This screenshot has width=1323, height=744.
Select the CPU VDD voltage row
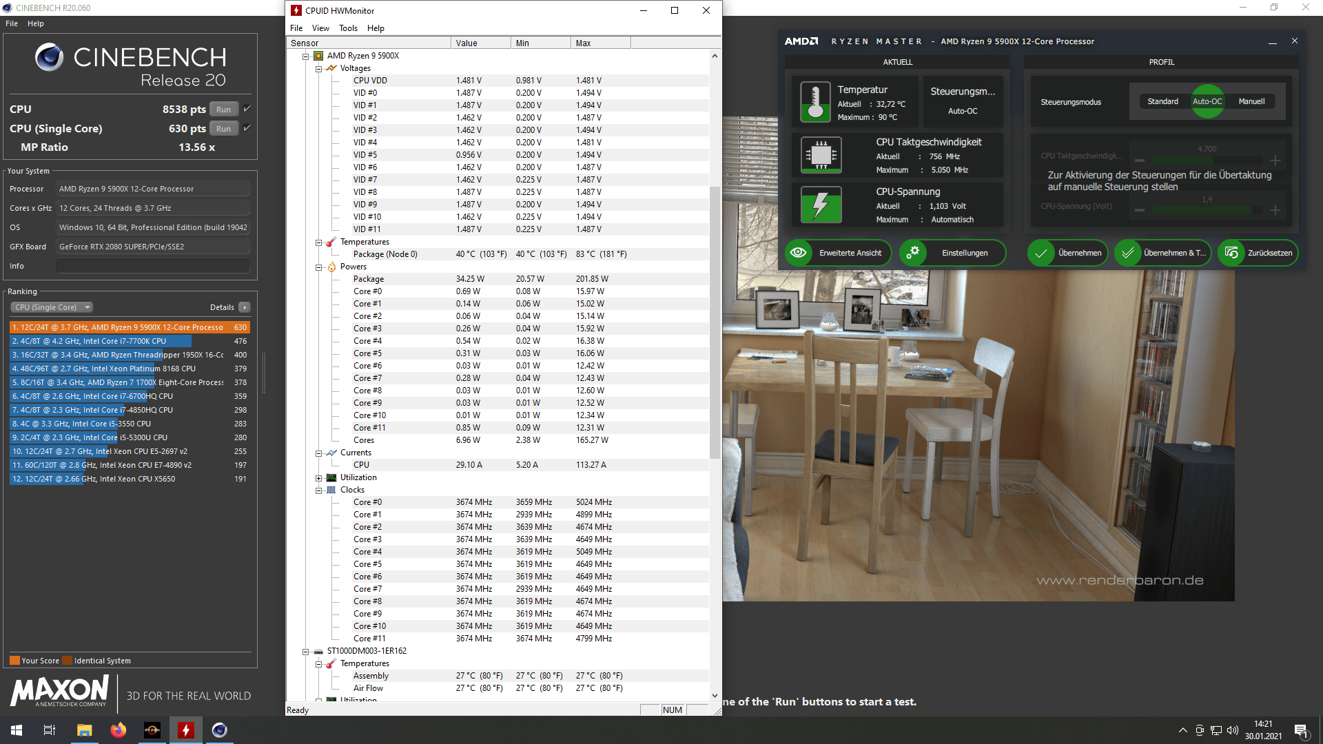tap(498, 81)
